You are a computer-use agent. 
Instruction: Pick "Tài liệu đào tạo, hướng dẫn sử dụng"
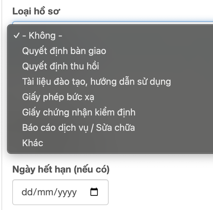pyautogui.click(x=96, y=82)
